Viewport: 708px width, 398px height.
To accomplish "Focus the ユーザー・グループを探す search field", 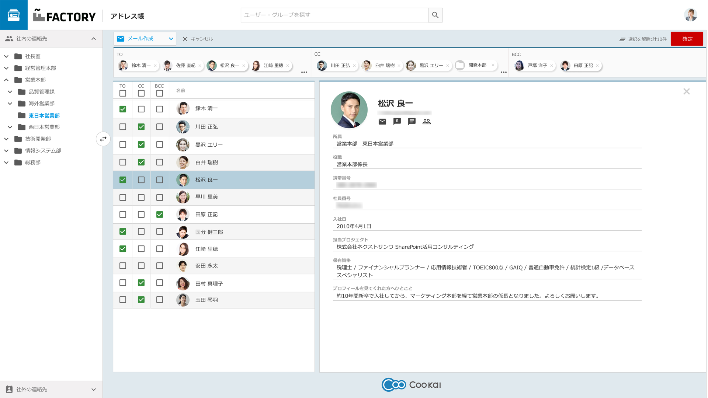I will (x=334, y=15).
